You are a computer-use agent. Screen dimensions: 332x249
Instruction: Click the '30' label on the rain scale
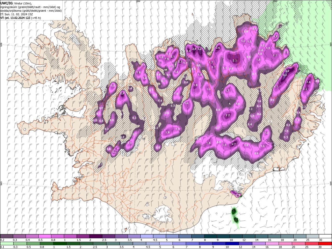pyautogui.click(x=320, y=247)
